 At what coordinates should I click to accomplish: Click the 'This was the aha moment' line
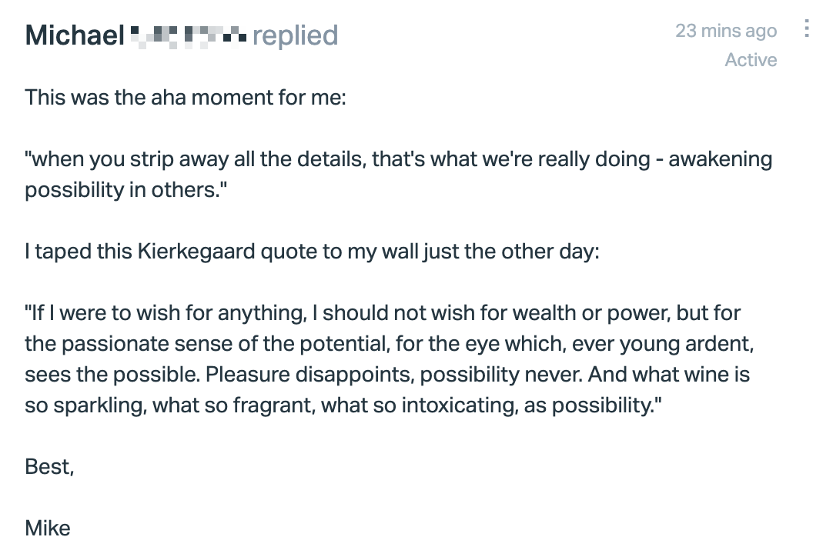(186, 98)
